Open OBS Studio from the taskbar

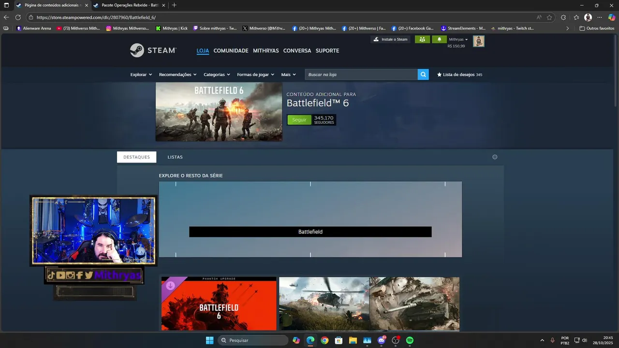[396, 340]
